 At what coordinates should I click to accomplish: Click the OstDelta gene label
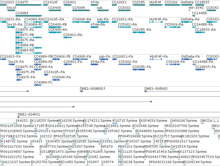click(x=187, y=2)
